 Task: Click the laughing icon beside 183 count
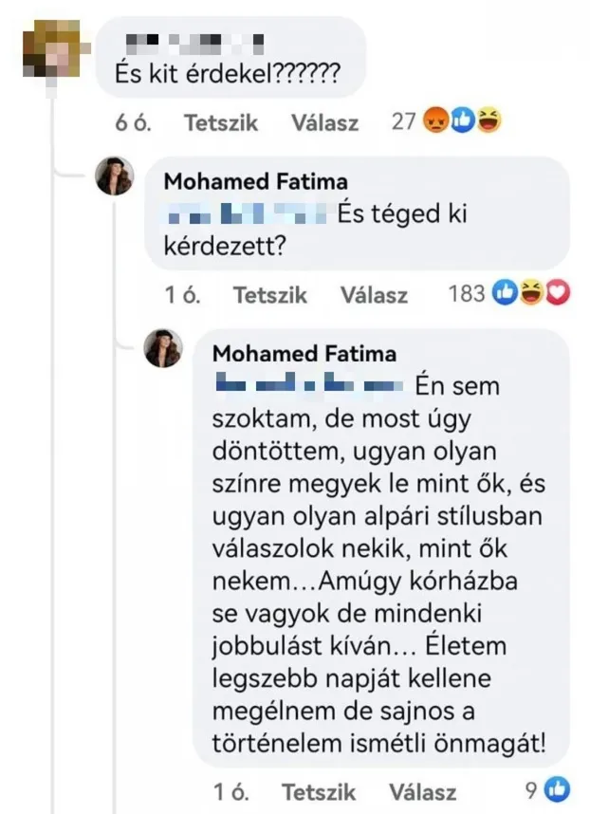[x=532, y=294]
